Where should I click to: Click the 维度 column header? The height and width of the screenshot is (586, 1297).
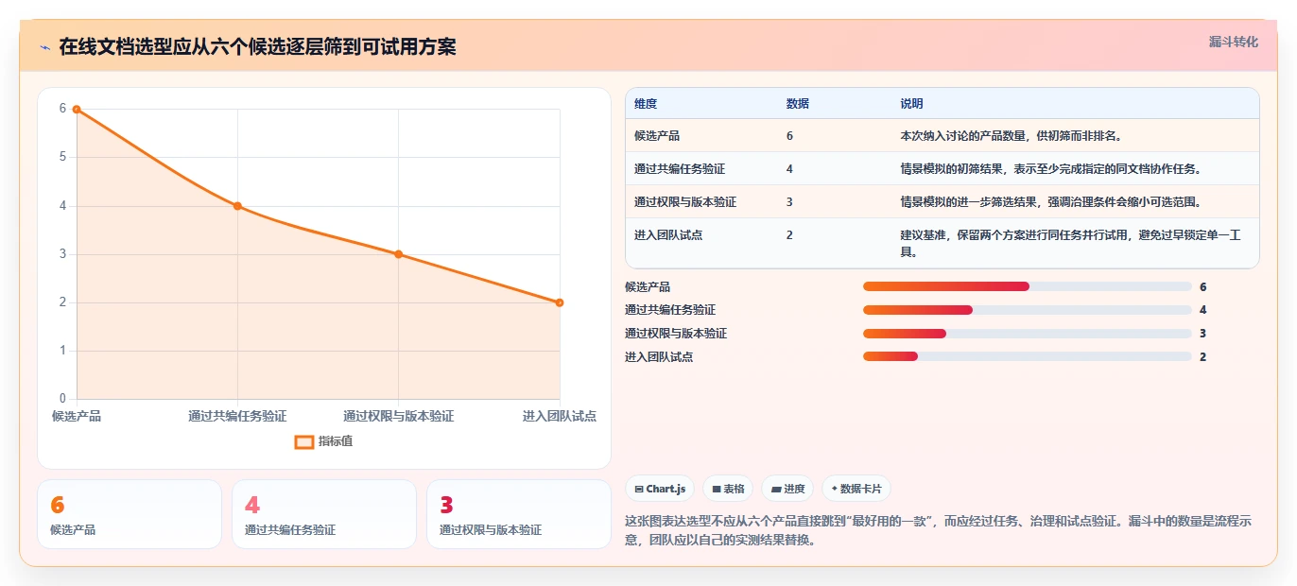click(646, 104)
